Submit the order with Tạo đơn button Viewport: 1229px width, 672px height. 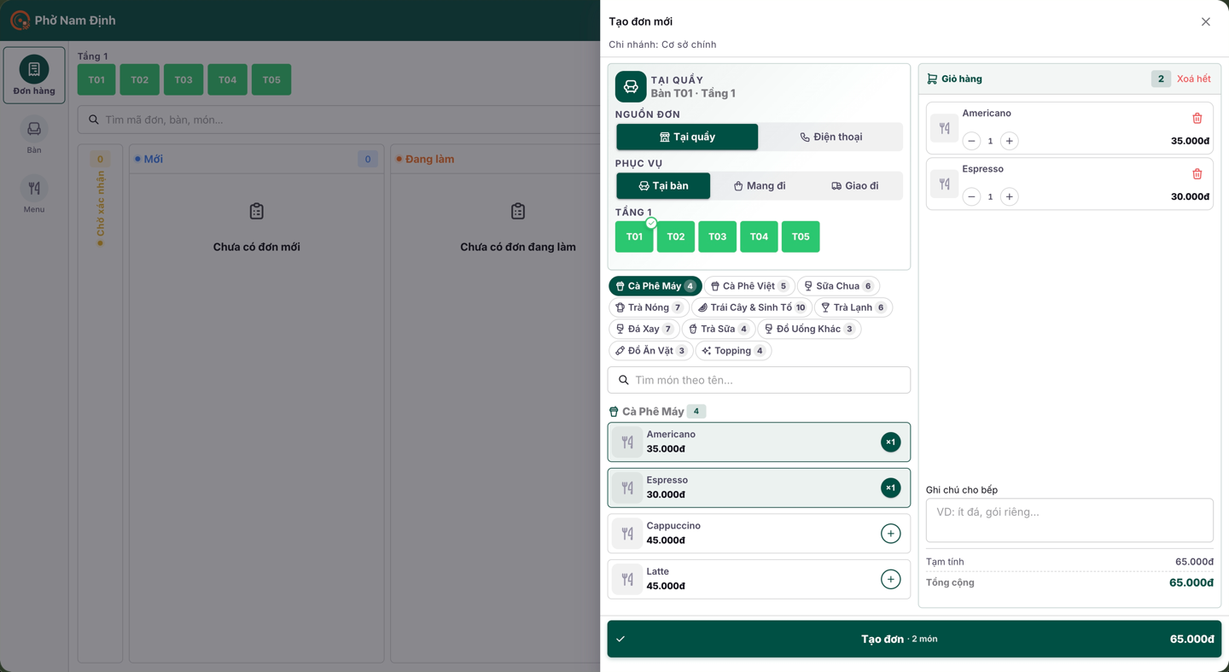(914, 639)
